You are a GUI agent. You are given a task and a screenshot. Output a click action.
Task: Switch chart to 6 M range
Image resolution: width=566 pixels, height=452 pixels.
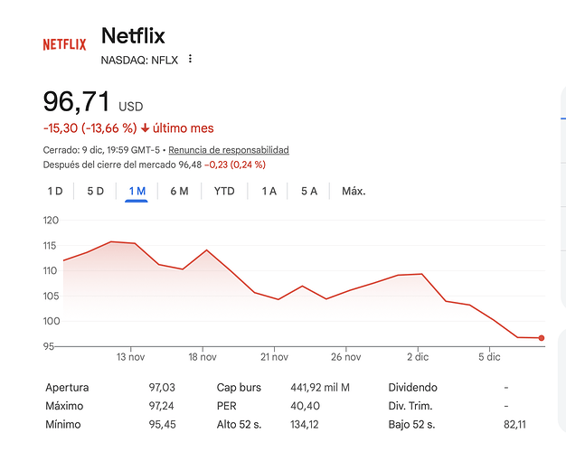[x=179, y=191]
